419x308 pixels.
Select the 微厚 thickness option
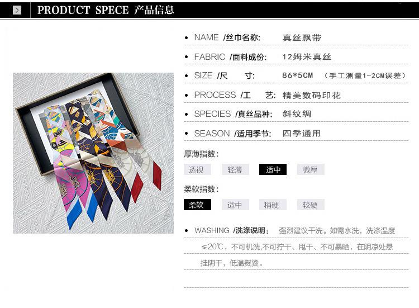(x=311, y=169)
